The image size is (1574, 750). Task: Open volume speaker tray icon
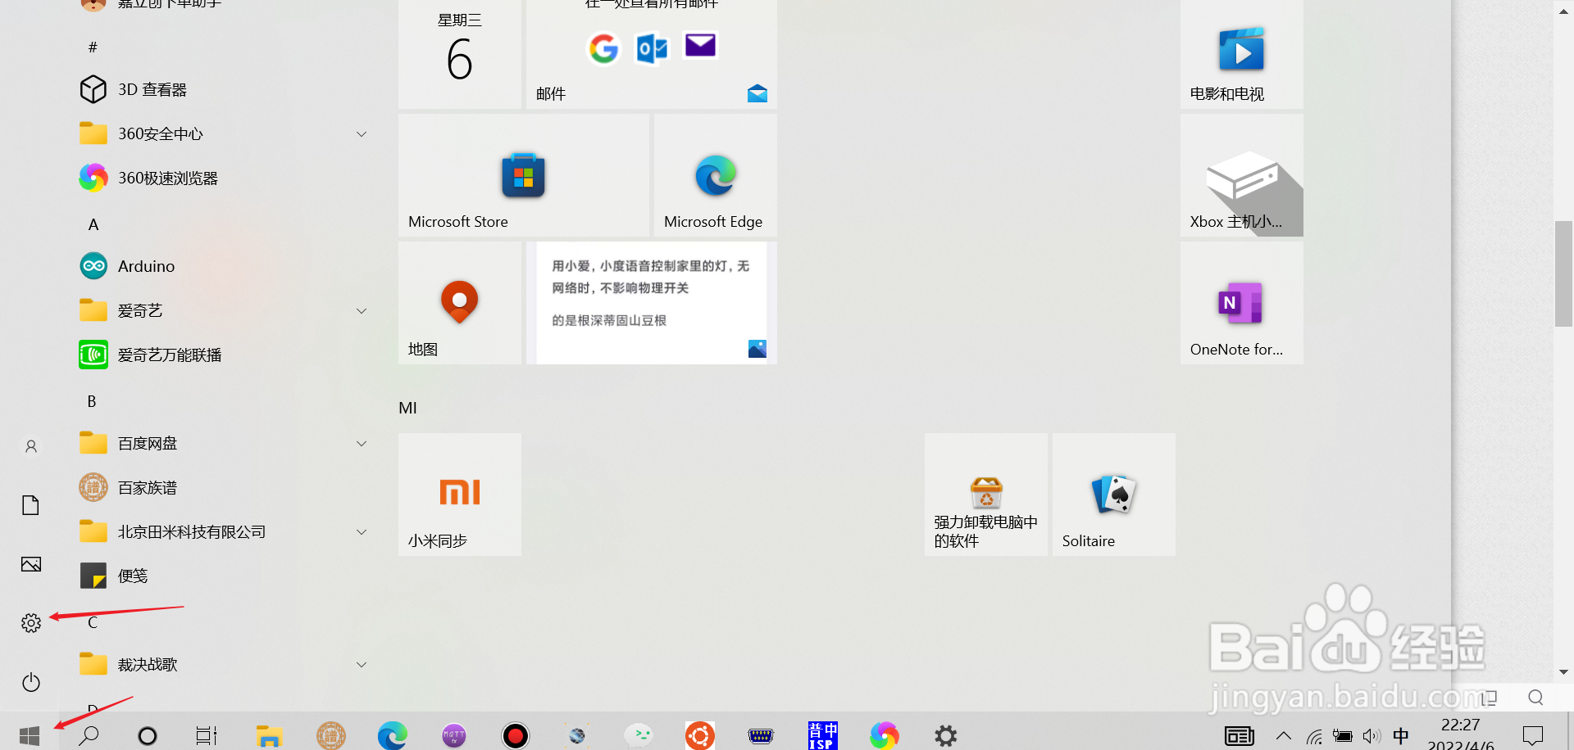tap(1372, 736)
